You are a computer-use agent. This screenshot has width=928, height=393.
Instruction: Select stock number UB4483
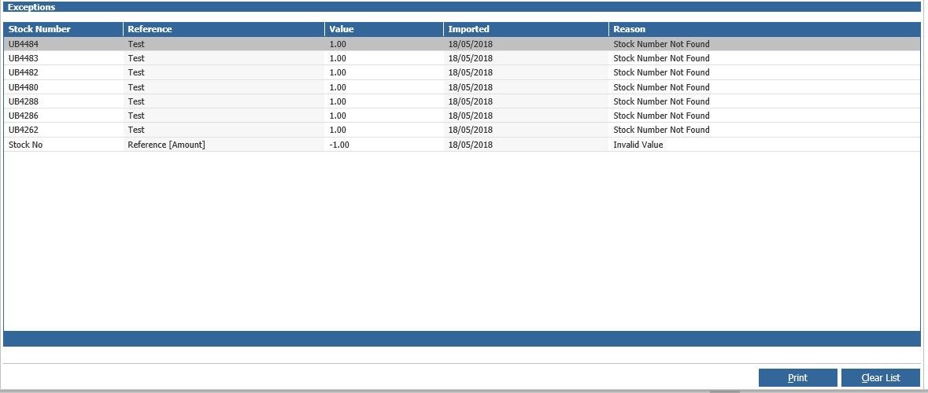click(24, 58)
